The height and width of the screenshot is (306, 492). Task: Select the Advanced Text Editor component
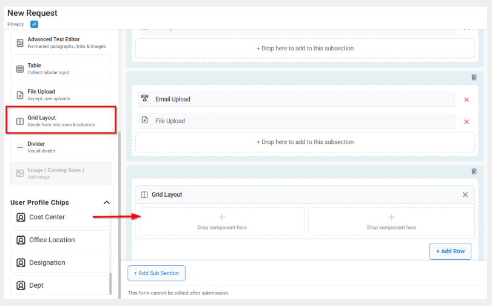tap(61, 43)
